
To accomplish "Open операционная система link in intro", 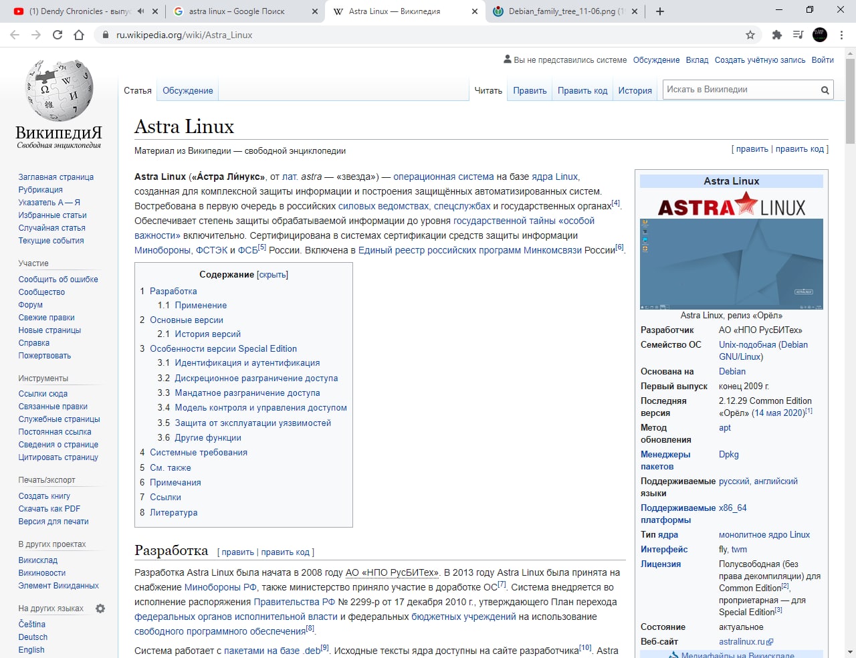I will tap(443, 177).
